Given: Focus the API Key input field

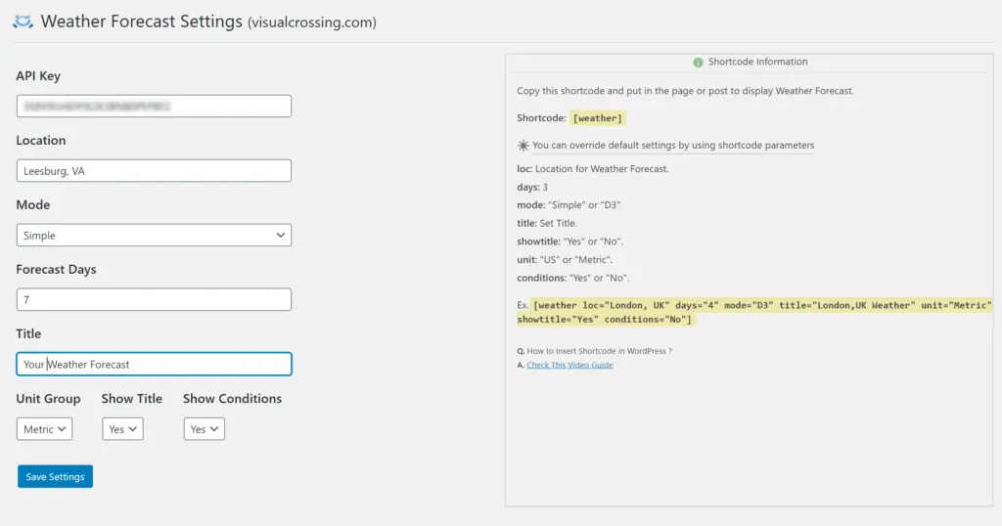Looking at the screenshot, I should point(154,106).
